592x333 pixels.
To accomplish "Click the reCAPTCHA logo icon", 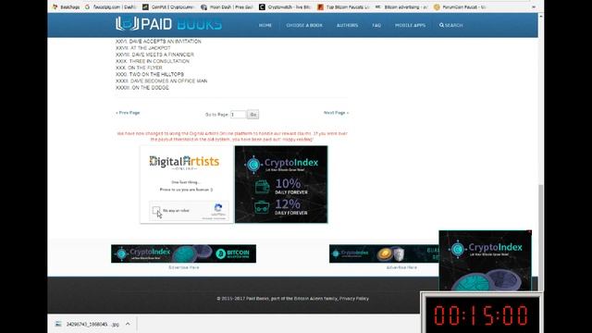I will pos(218,207).
